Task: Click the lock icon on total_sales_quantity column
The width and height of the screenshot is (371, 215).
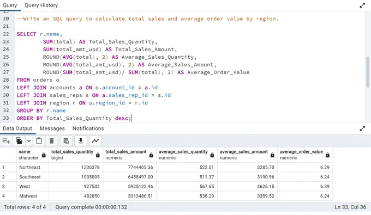Action: coord(98,155)
